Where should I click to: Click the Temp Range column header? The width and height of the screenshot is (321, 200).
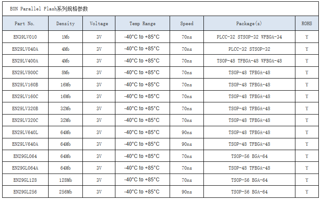(142, 23)
